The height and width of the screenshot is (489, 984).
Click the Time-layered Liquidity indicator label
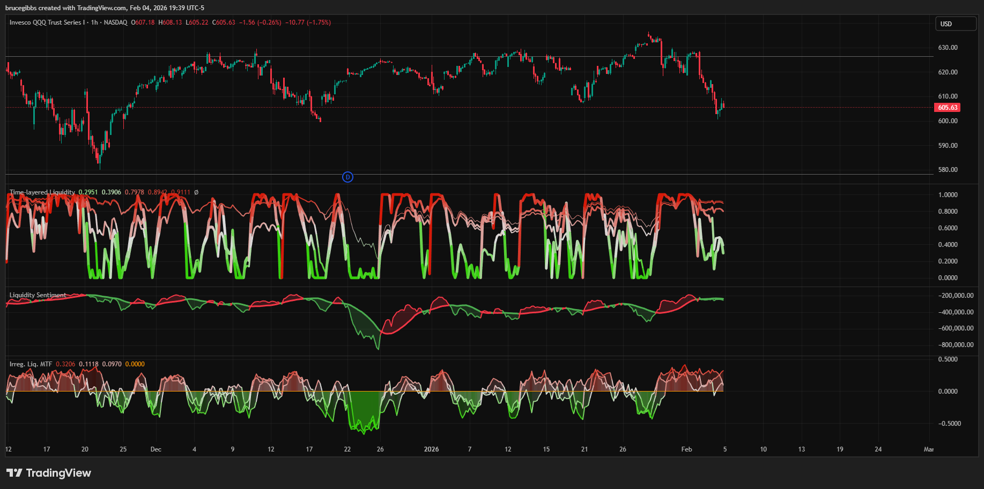coord(42,192)
